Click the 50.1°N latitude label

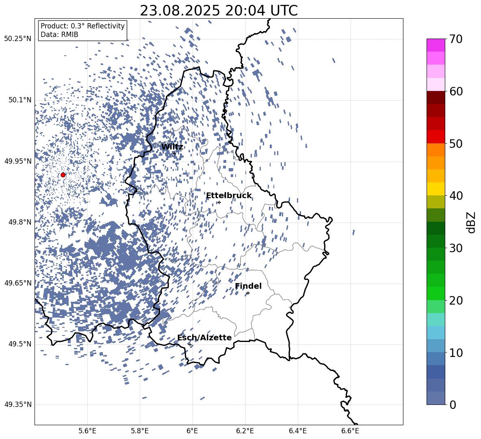coord(19,100)
